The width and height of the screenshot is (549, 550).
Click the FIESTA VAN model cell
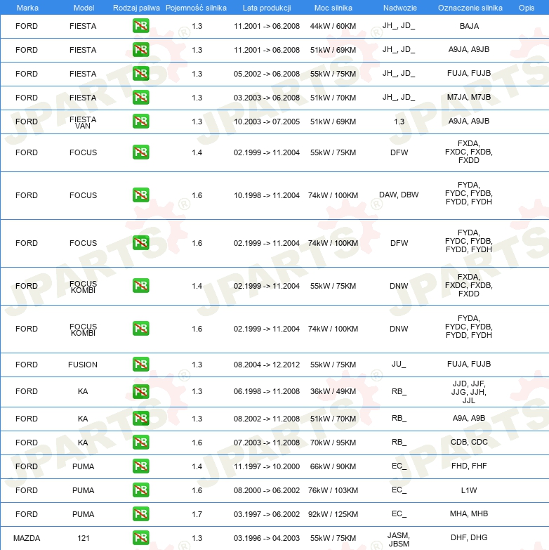[x=83, y=122]
